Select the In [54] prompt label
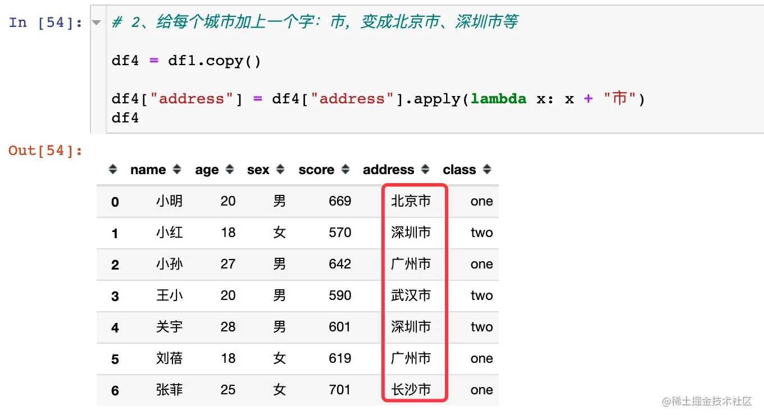764x419 pixels. pos(46,22)
